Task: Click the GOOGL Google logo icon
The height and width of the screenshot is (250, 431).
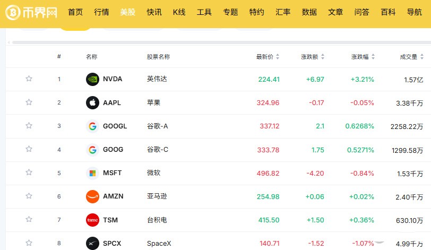Action: (x=93, y=126)
